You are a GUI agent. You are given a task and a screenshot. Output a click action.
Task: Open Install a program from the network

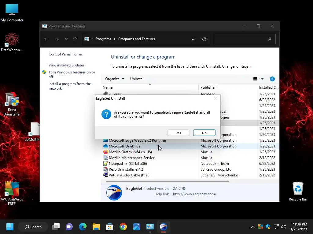click(70, 86)
